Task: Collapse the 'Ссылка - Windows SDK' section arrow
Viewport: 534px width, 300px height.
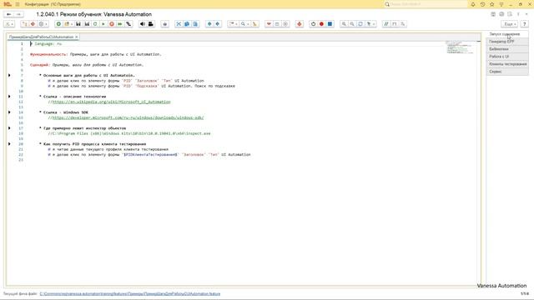Action: [x=9, y=112]
